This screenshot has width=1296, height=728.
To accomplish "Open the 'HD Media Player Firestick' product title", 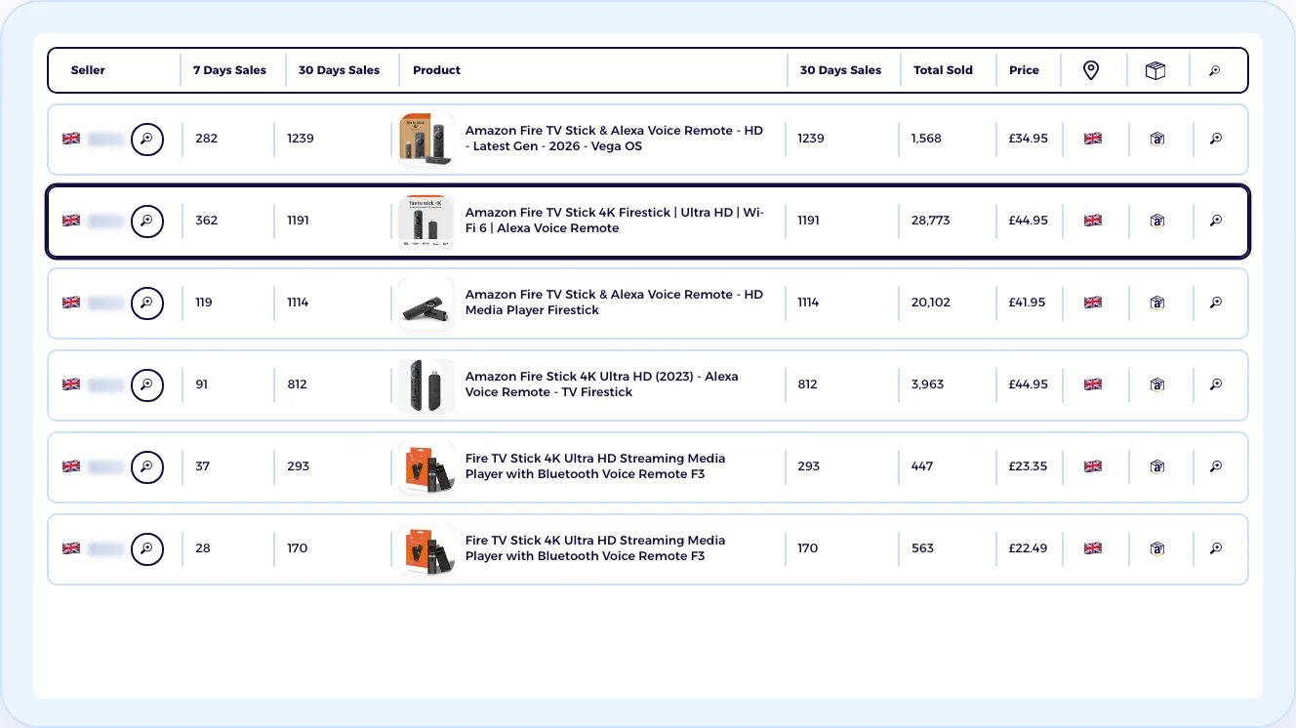I will point(614,303).
